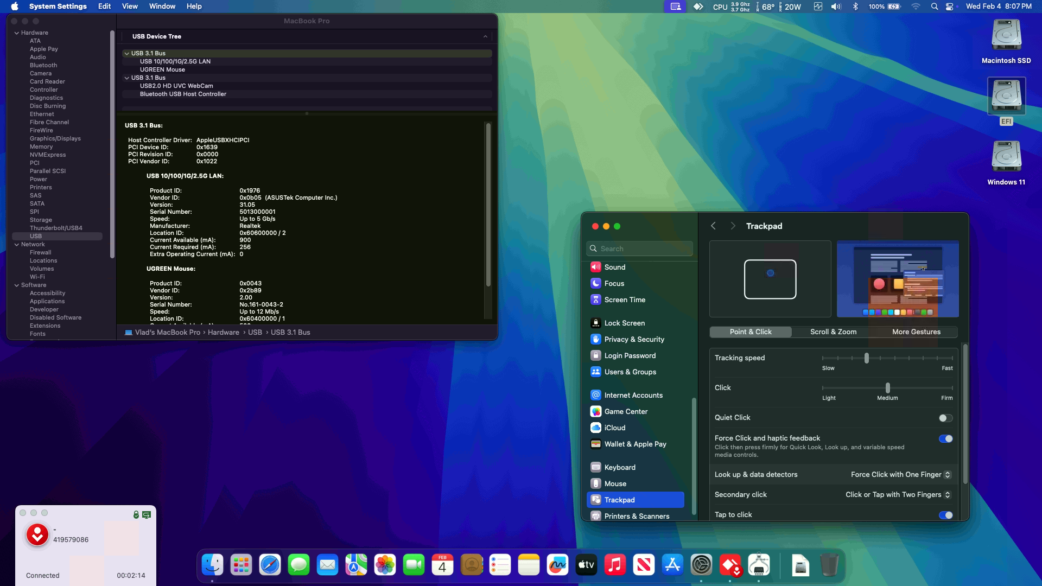
Task: Switch to Scroll & Zoom tab
Action: (833, 332)
